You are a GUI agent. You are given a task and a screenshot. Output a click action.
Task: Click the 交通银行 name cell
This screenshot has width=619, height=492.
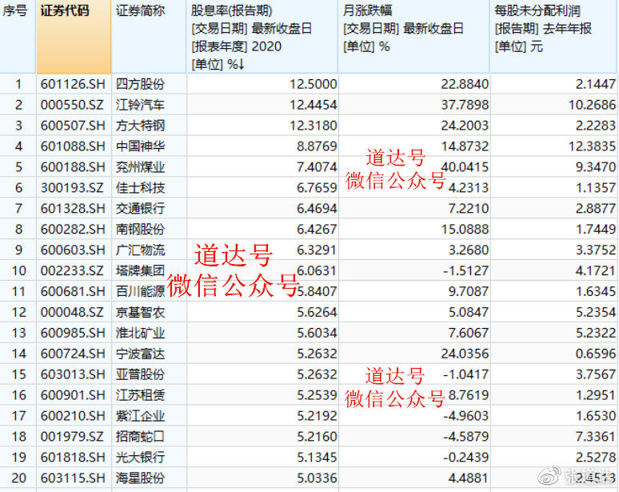click(140, 209)
